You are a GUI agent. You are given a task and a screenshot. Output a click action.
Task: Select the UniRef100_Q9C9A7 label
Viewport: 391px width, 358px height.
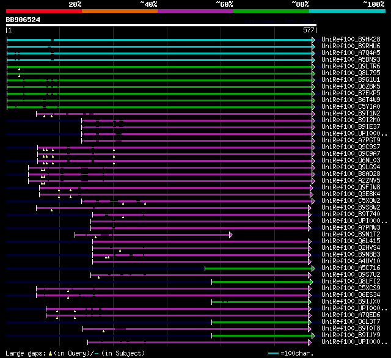[351, 154]
